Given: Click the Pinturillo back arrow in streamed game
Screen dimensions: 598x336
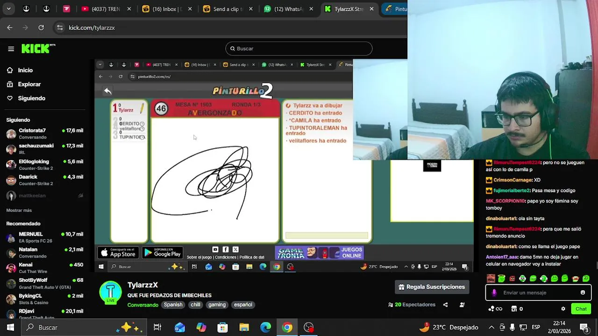Looking at the screenshot, I should pyautogui.click(x=107, y=91).
